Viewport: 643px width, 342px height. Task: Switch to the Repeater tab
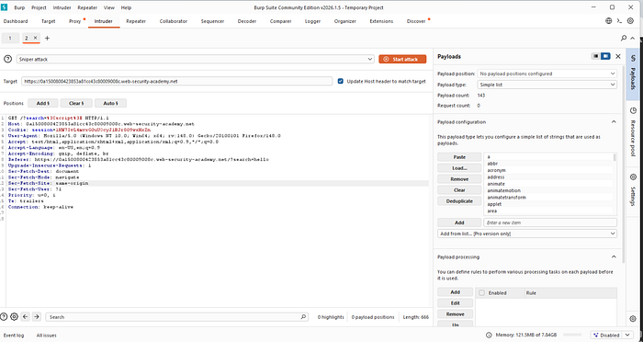click(136, 21)
